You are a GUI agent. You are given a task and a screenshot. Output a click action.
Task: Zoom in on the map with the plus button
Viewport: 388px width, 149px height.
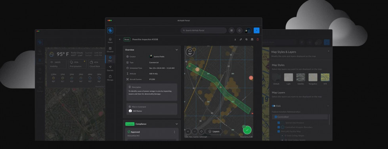tap(188, 132)
